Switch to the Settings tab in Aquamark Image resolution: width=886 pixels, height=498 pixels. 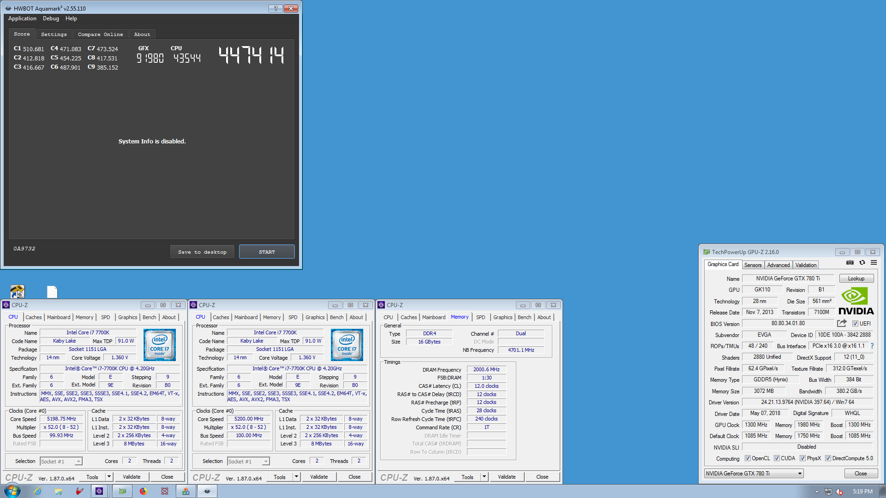pos(54,34)
